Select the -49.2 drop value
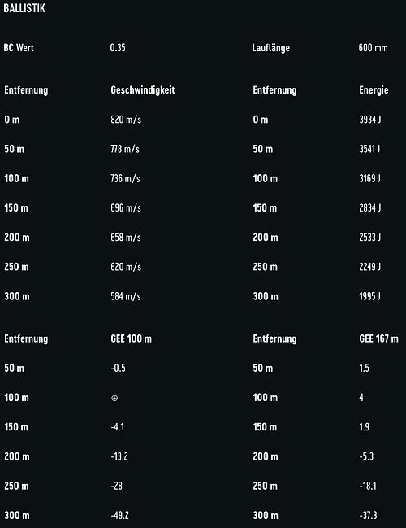The image size is (406, 528). [120, 515]
